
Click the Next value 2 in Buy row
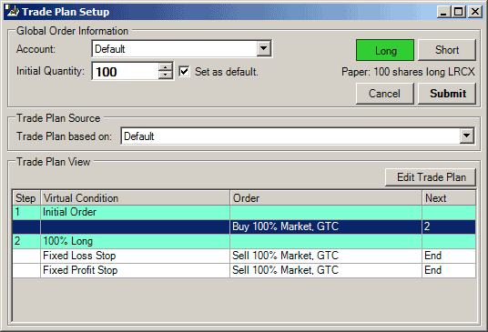449,226
